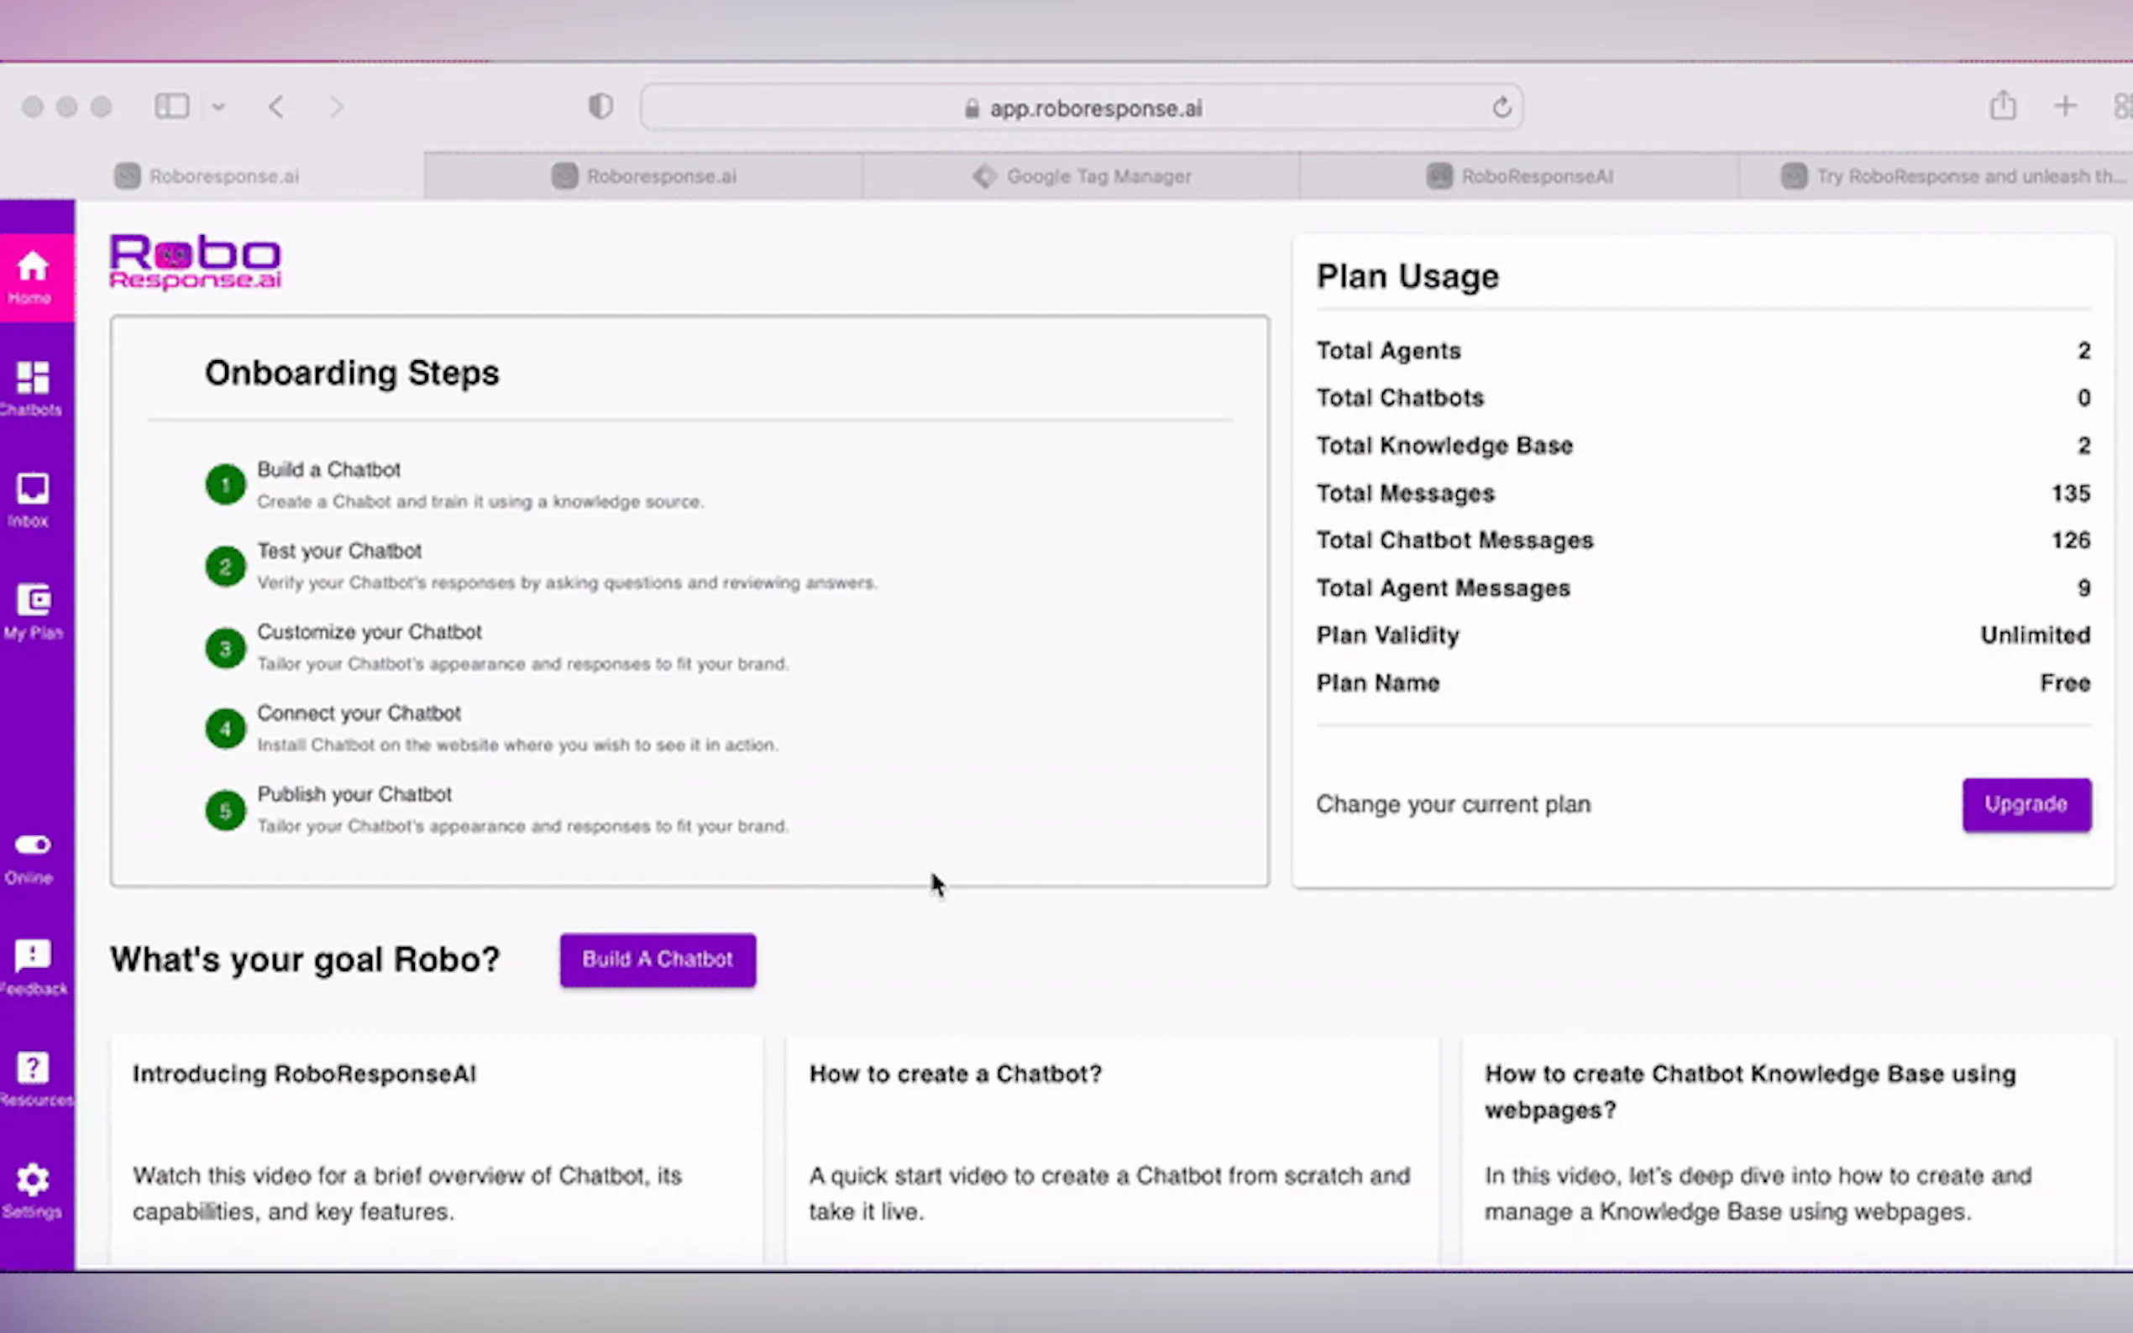This screenshot has height=1333, width=2133.
Task: Click the Safari sidebar toggle icon
Action: [172, 107]
